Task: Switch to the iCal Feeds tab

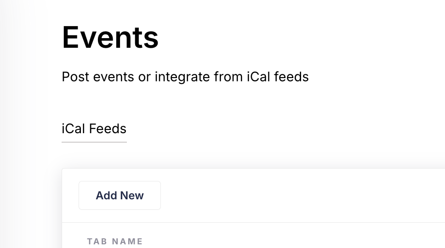Action: [94, 129]
